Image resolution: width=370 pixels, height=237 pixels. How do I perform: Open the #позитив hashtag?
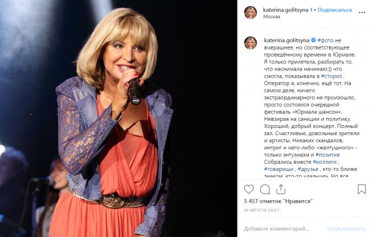(327, 155)
